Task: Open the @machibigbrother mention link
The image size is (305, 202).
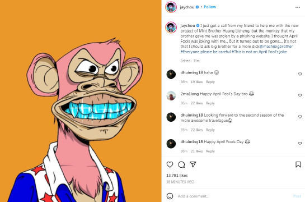Action: (x=276, y=47)
